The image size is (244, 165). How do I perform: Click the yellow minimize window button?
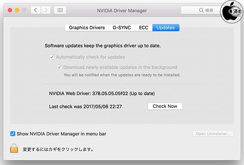17,10
